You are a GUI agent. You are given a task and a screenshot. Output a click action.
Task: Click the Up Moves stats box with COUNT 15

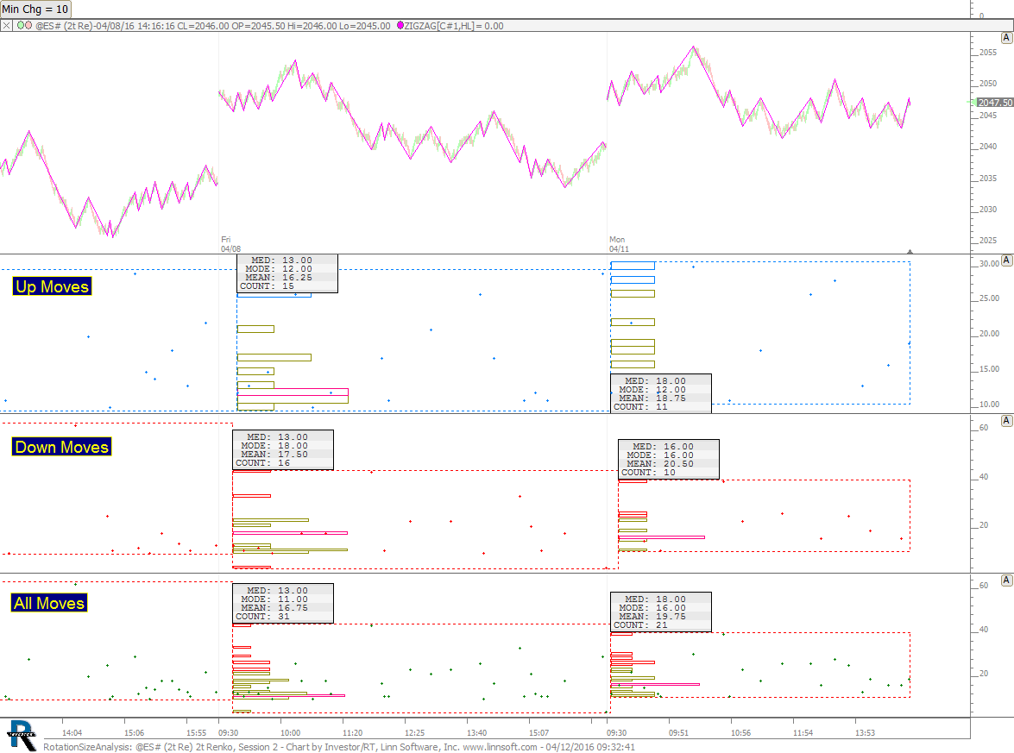[287, 273]
